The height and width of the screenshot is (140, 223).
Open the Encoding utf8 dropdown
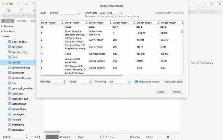coord(119,82)
